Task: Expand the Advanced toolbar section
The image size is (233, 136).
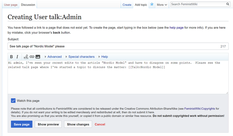Action: coord(53,57)
